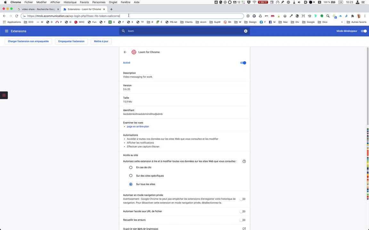Go back to extensions list arrow
The width and height of the screenshot is (369, 230).
(x=125, y=52)
